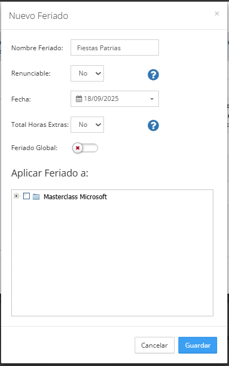
Task: Click the calendar icon in Fecha field
Action: pyautogui.click(x=79, y=99)
